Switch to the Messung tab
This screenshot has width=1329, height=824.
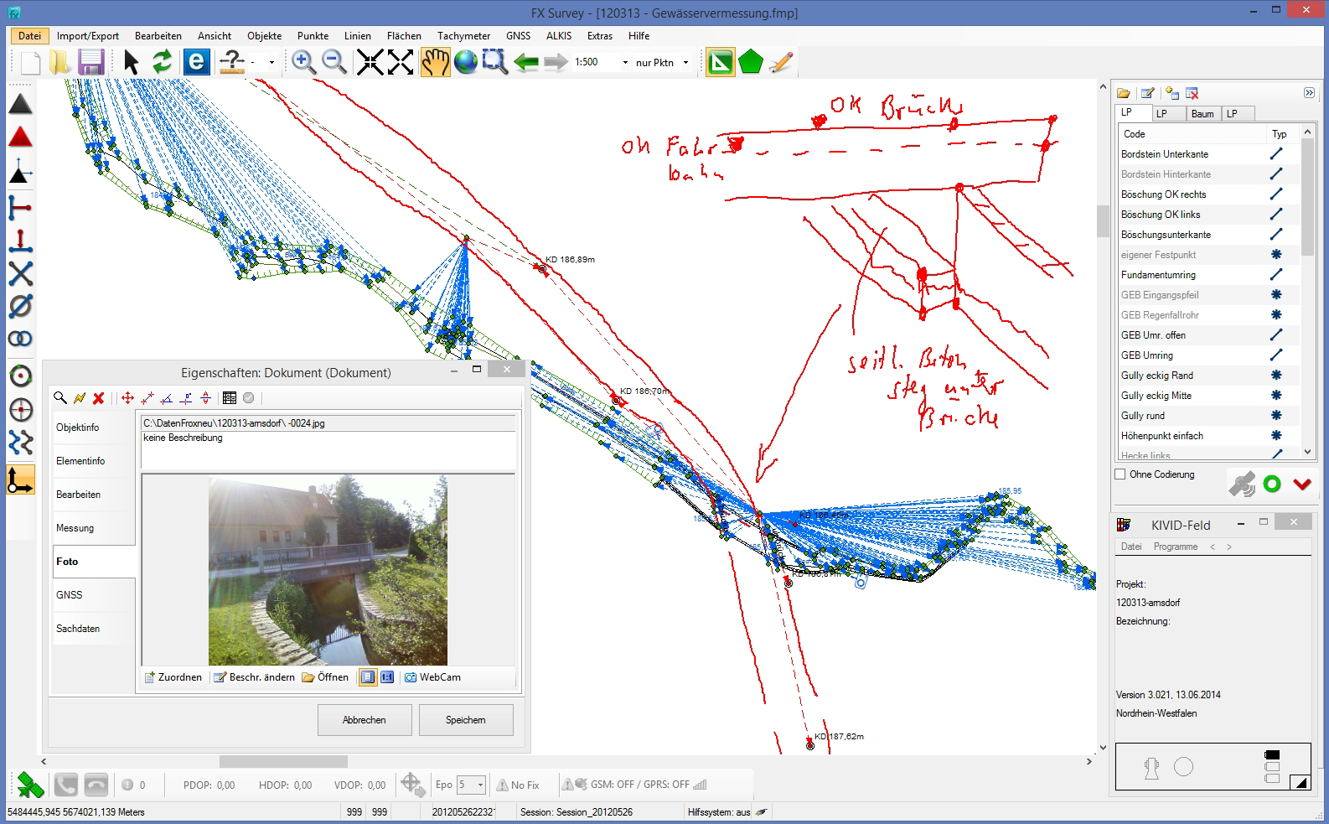[75, 528]
